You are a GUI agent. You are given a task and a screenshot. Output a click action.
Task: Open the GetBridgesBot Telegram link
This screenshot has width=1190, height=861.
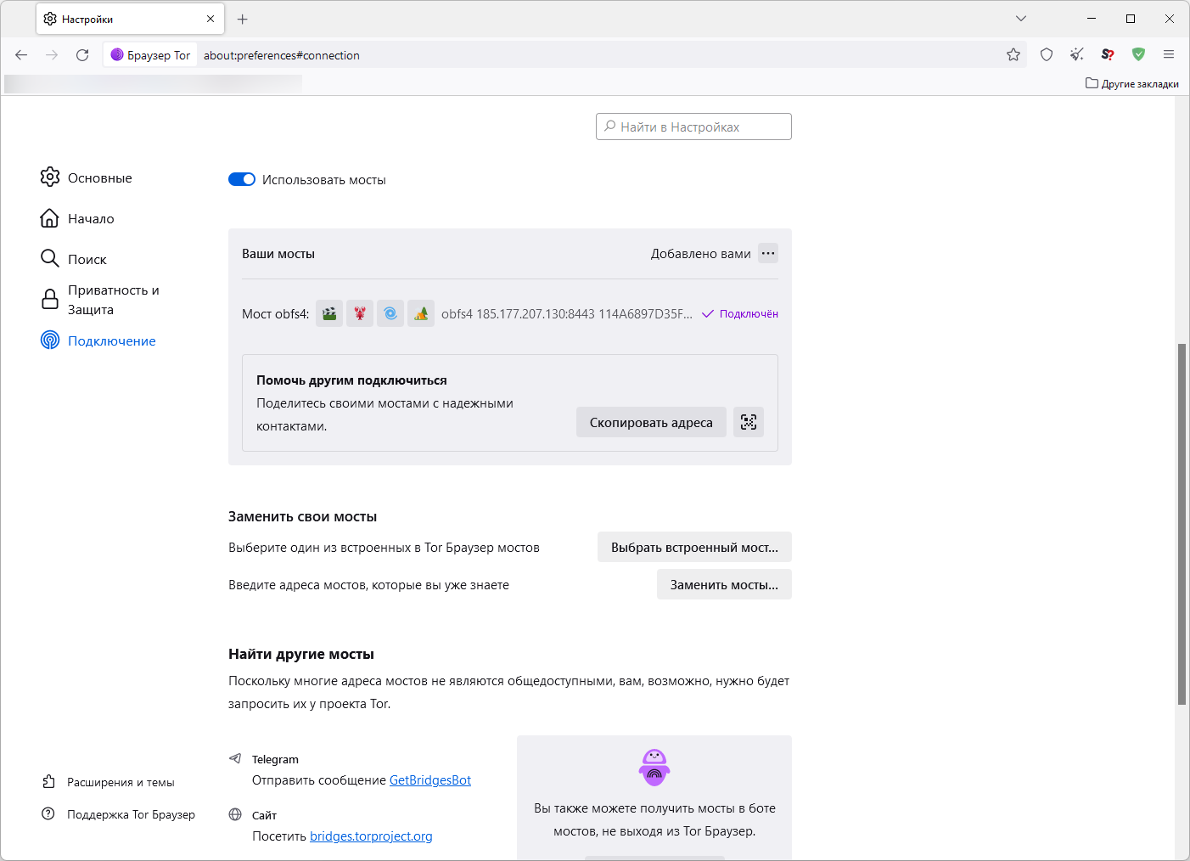[x=430, y=780]
